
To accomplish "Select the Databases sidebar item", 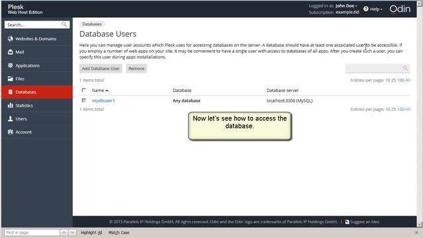I will point(37,92).
